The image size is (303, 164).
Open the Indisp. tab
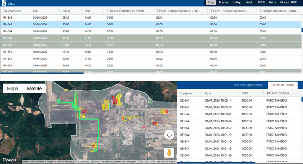coord(237,3)
